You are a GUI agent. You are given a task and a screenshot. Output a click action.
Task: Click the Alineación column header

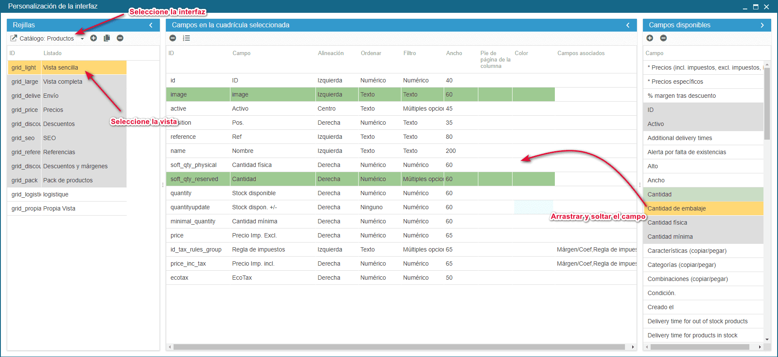(x=330, y=53)
